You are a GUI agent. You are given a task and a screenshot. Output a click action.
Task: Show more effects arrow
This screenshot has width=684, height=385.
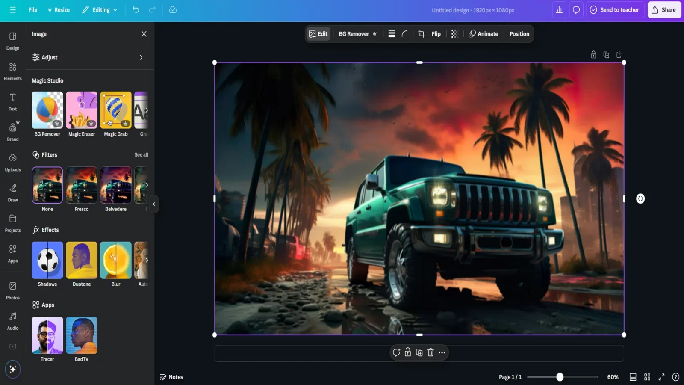(x=146, y=260)
